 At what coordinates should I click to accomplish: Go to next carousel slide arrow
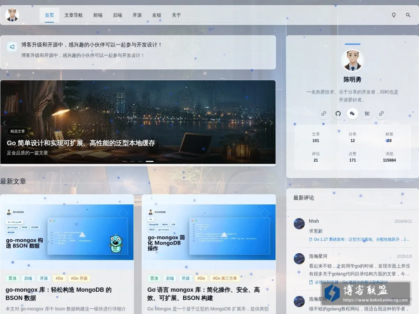pos(271,123)
